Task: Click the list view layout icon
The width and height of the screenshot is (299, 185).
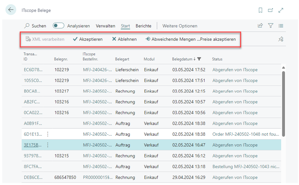Action: (281, 25)
